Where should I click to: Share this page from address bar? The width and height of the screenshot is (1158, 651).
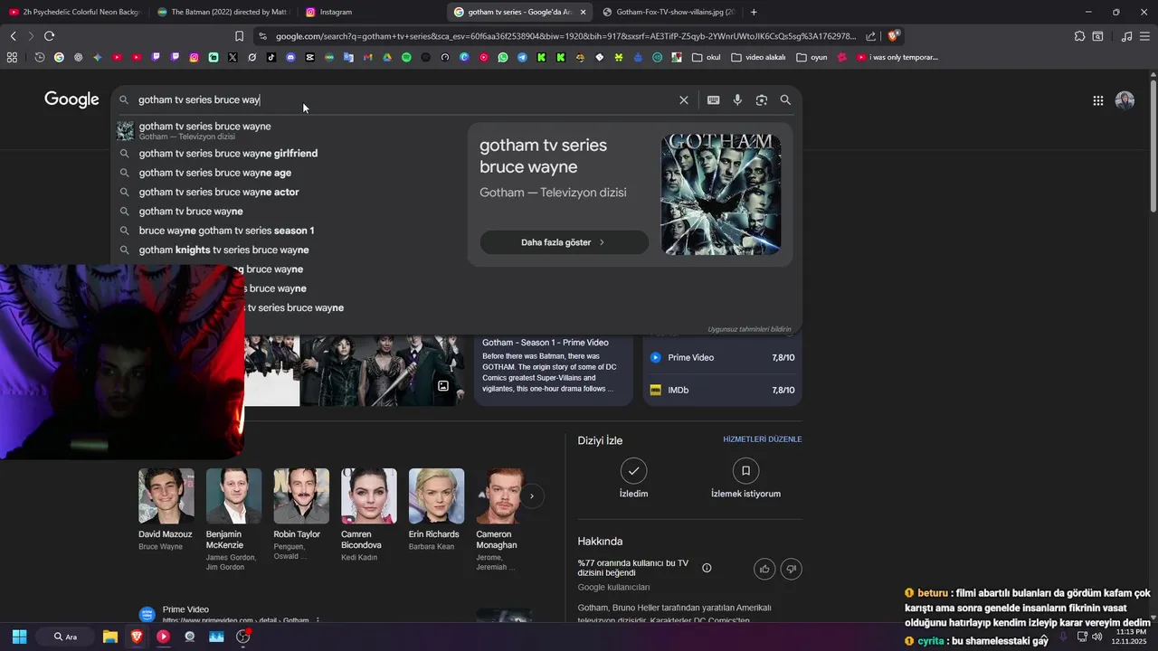coord(870,36)
